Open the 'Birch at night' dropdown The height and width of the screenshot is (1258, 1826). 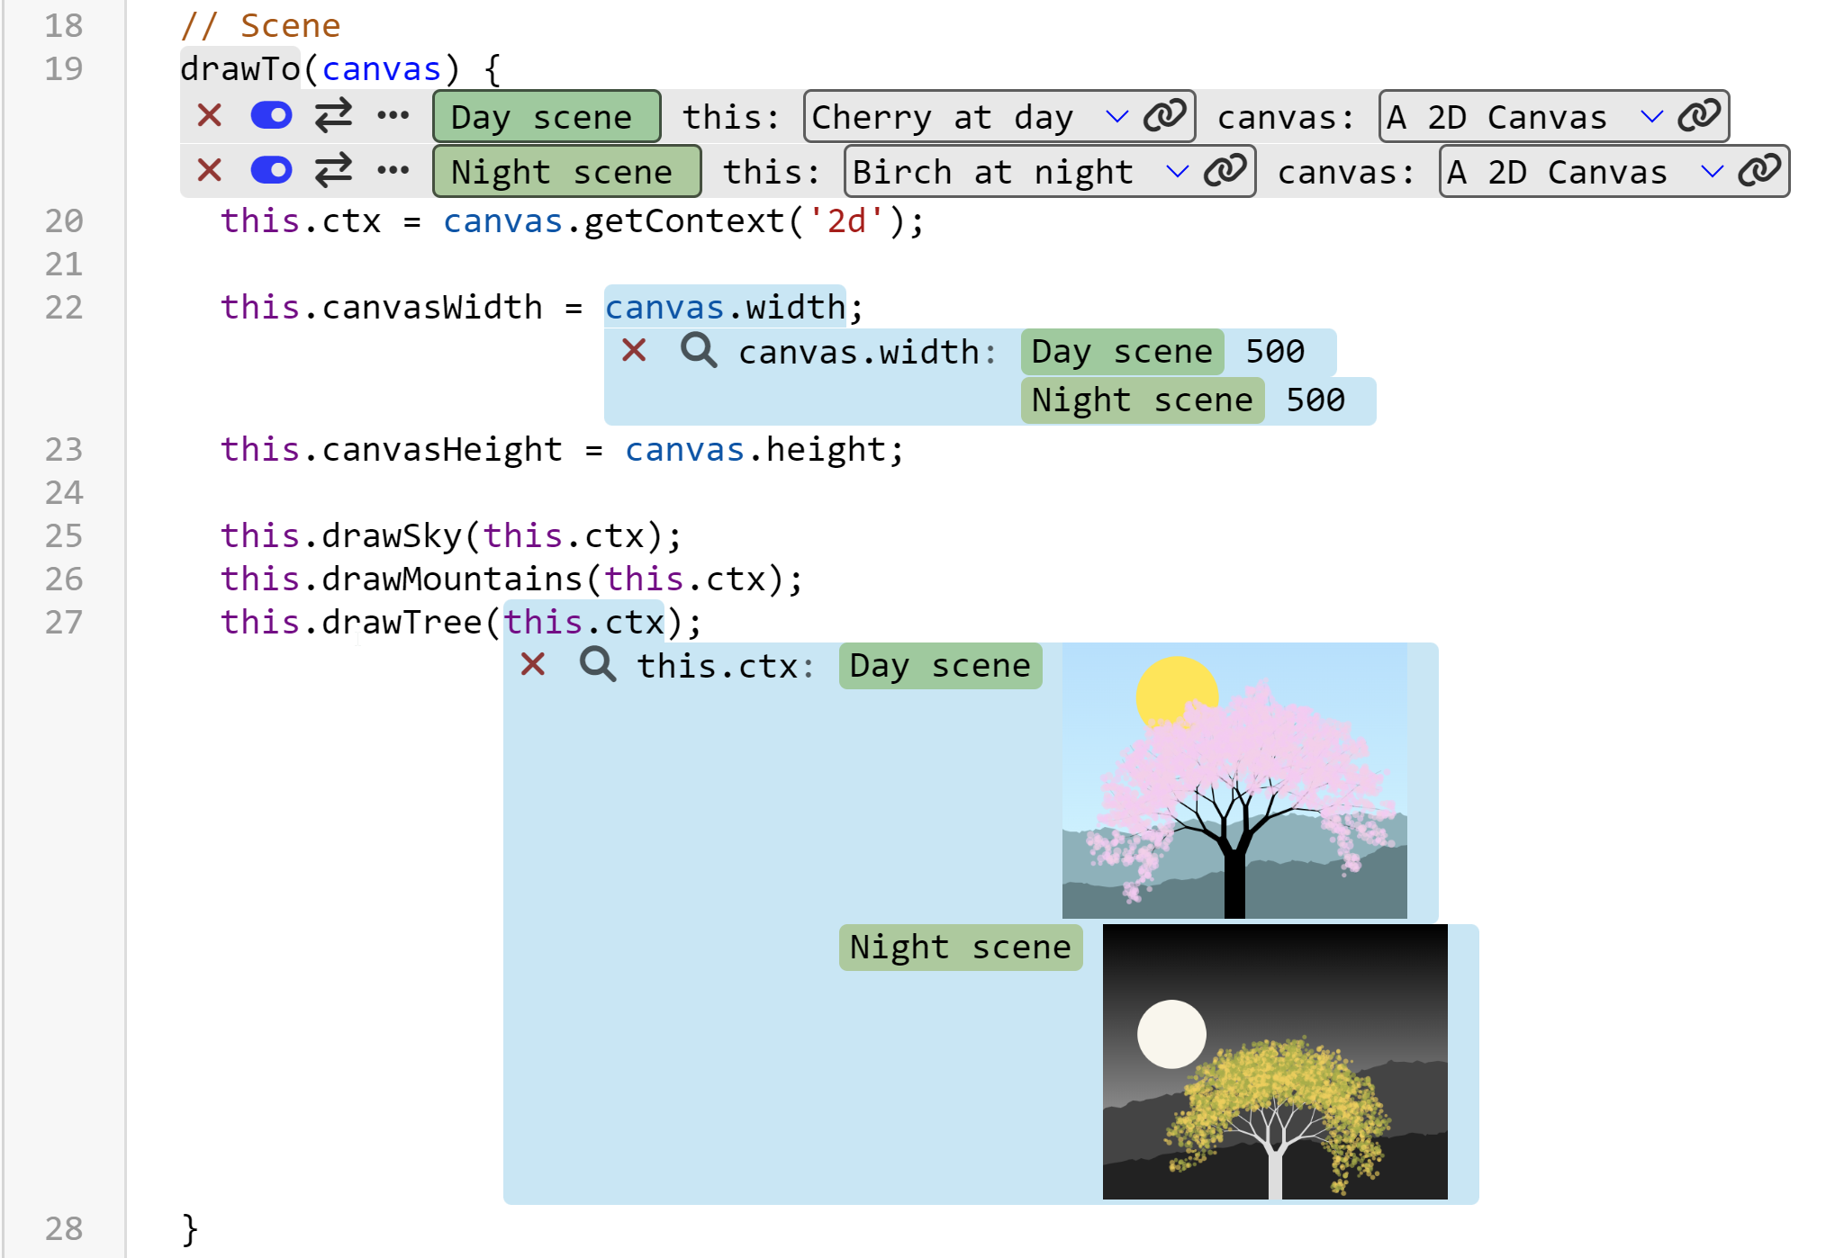(1176, 171)
